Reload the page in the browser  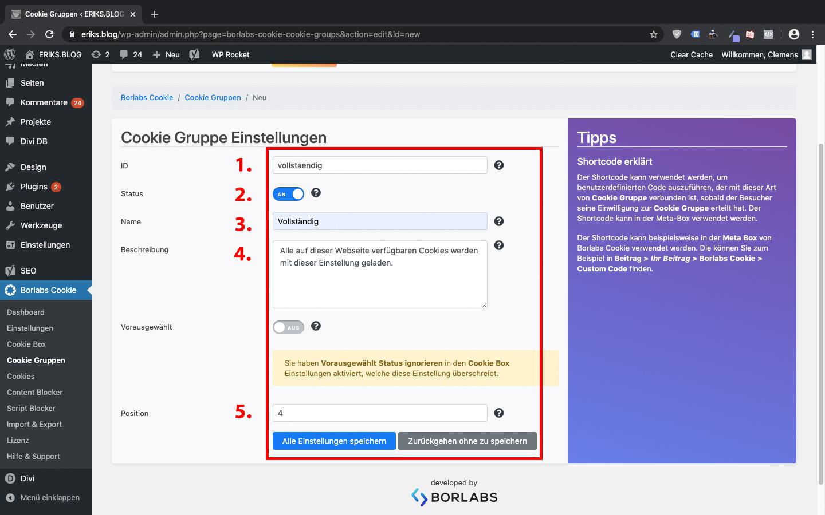point(49,34)
